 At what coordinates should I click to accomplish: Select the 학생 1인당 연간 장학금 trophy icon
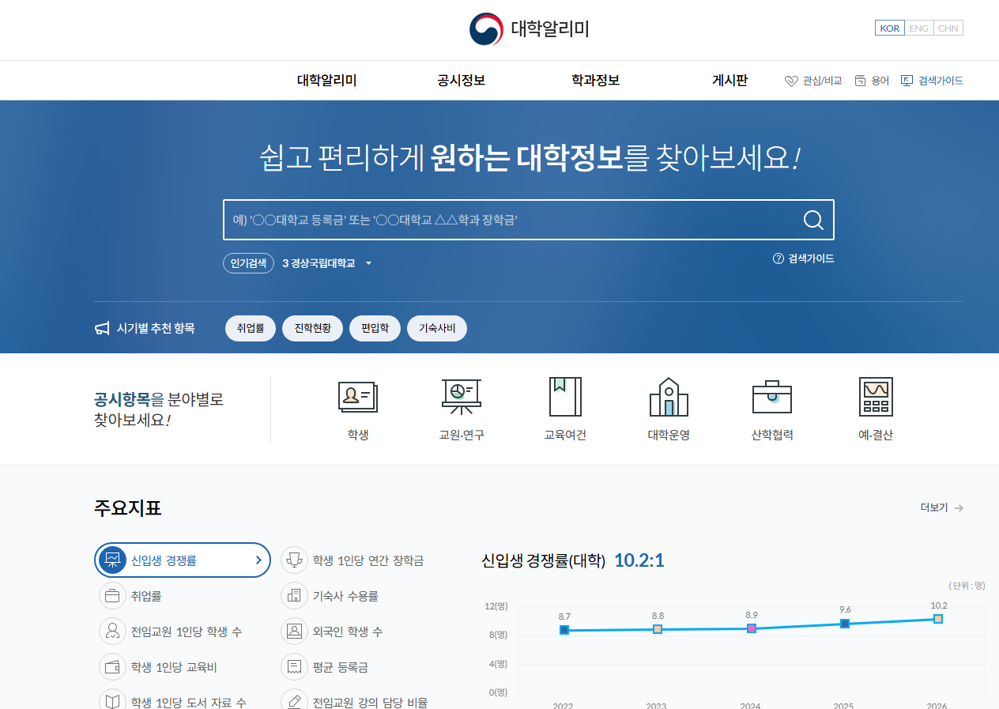pos(294,560)
